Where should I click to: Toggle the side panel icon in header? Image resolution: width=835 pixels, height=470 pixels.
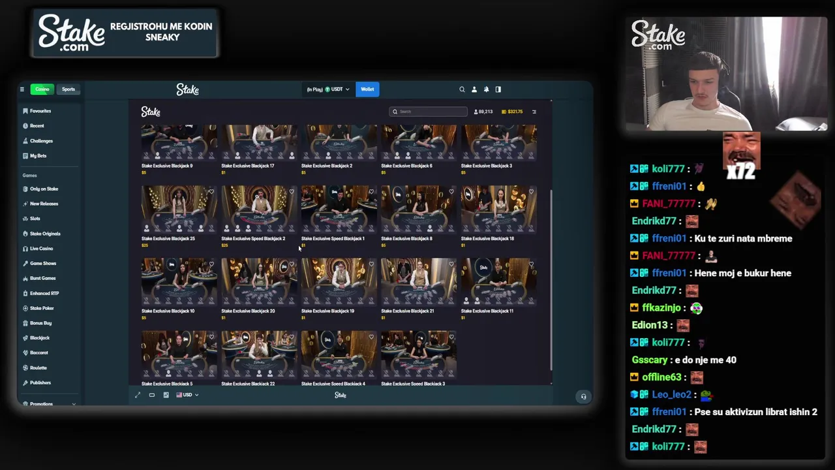(498, 89)
